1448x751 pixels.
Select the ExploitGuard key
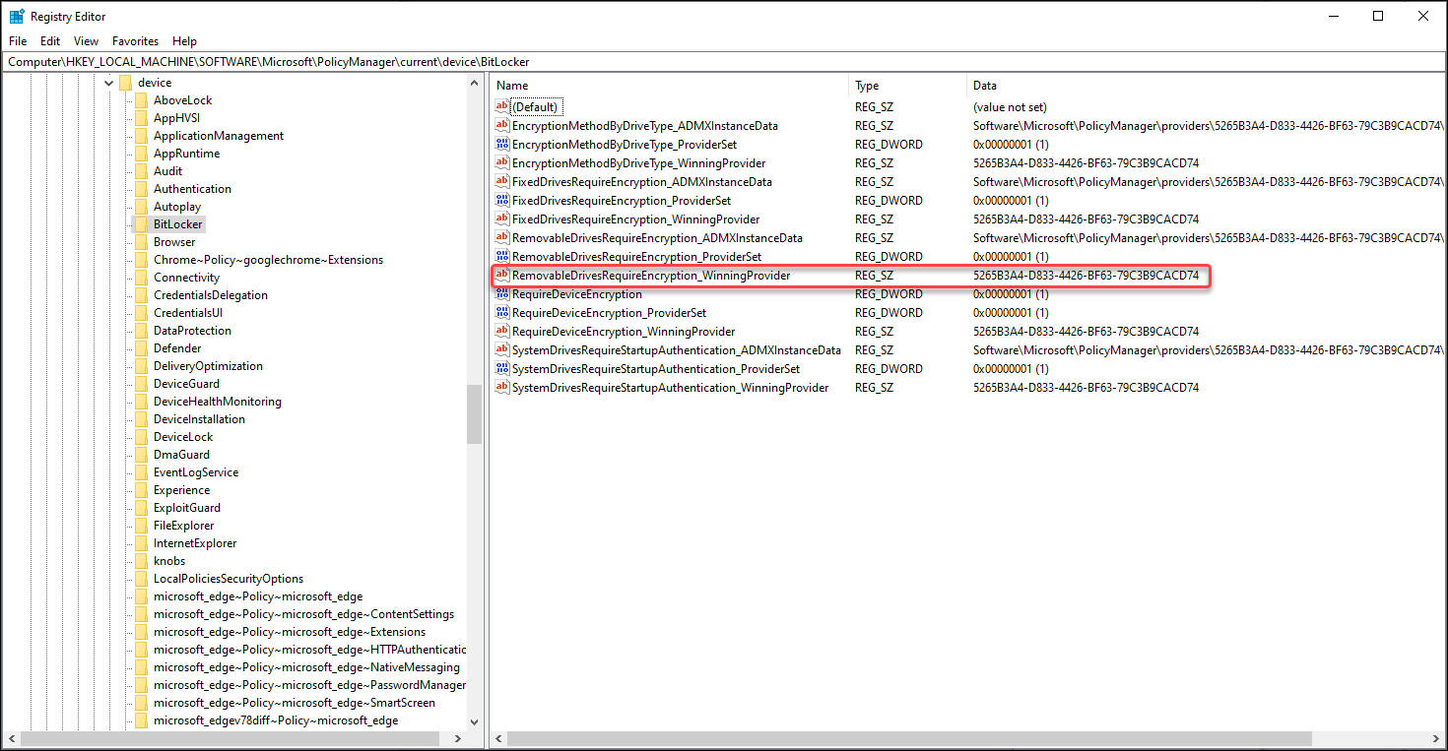[187, 507]
